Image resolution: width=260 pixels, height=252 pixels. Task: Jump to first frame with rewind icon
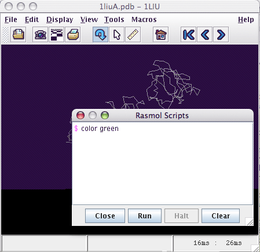pyautogui.click(x=188, y=35)
